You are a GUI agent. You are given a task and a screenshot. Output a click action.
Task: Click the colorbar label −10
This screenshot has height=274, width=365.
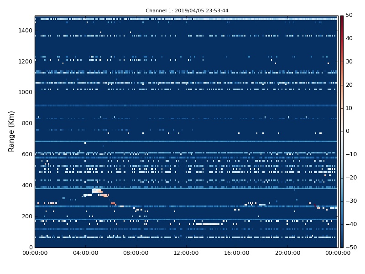(x=351, y=154)
